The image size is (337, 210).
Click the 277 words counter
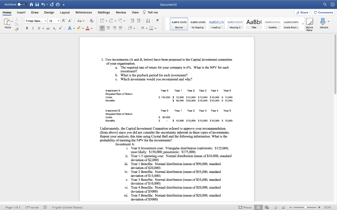point(33,207)
